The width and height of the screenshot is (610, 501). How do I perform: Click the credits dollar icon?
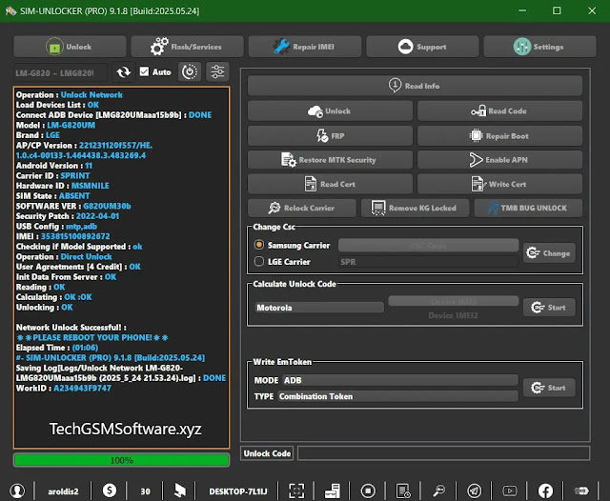tap(111, 491)
